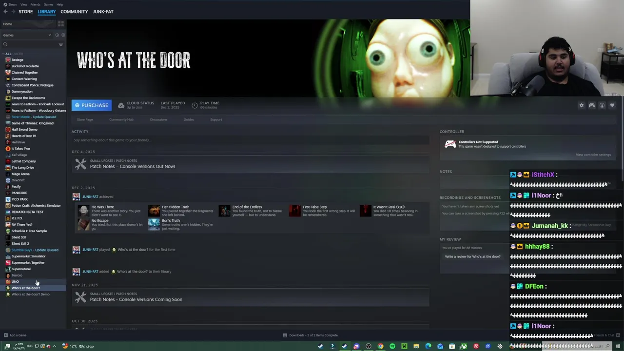Open Xbox app from the taskbar
This screenshot has width=624, height=351.
coord(464,346)
